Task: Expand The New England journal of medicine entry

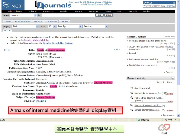Action: tap(127, 41)
